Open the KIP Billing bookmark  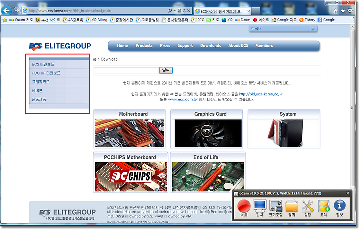point(96,20)
